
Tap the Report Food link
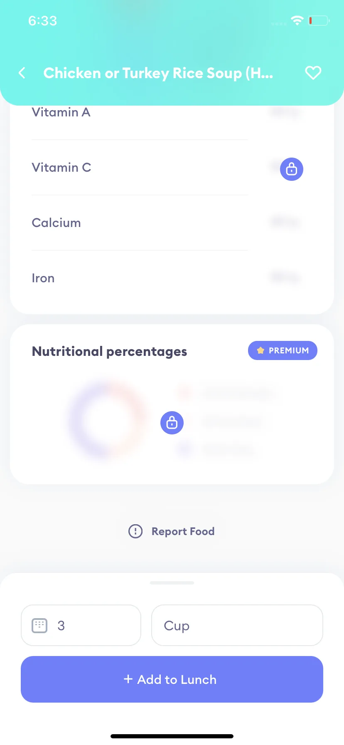[183, 531]
